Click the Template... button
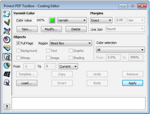Viewport: 150px width, 114px height. point(27,74)
